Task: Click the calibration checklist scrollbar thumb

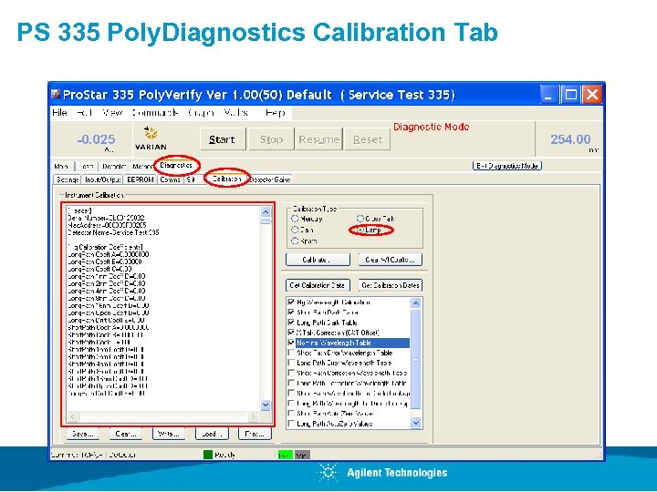Action: click(x=415, y=359)
